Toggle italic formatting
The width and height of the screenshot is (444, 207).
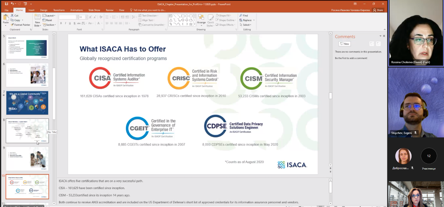(x=65, y=23)
